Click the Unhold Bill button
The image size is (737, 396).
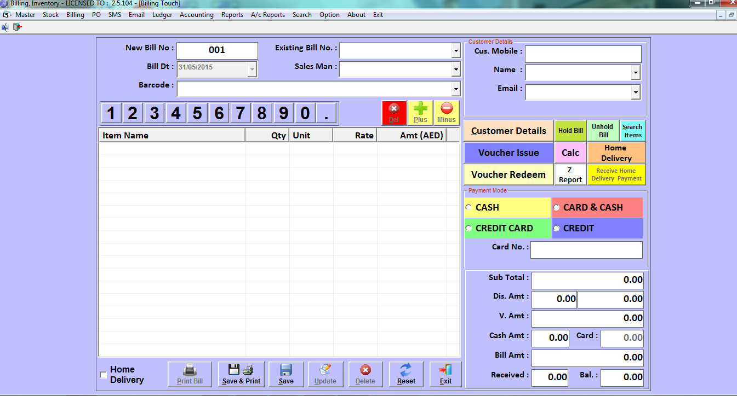pyautogui.click(x=603, y=131)
